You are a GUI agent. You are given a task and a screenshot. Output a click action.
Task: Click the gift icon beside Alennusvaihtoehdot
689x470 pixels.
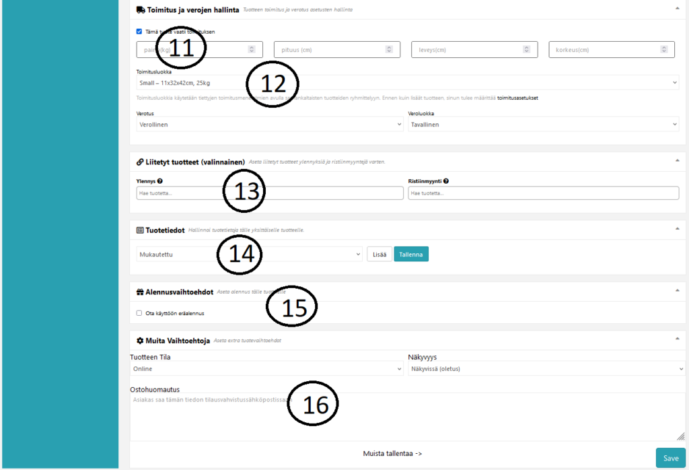pos(140,292)
